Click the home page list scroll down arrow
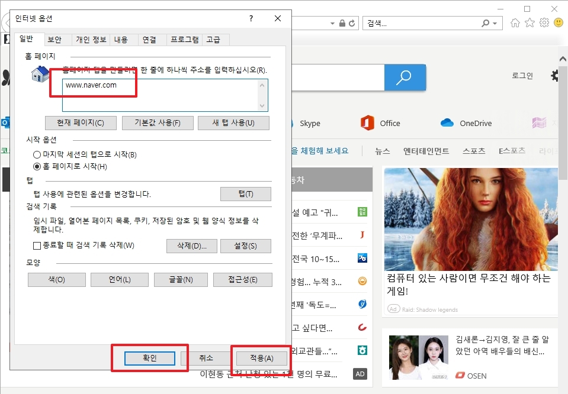This screenshot has height=394, width=568. point(262,106)
